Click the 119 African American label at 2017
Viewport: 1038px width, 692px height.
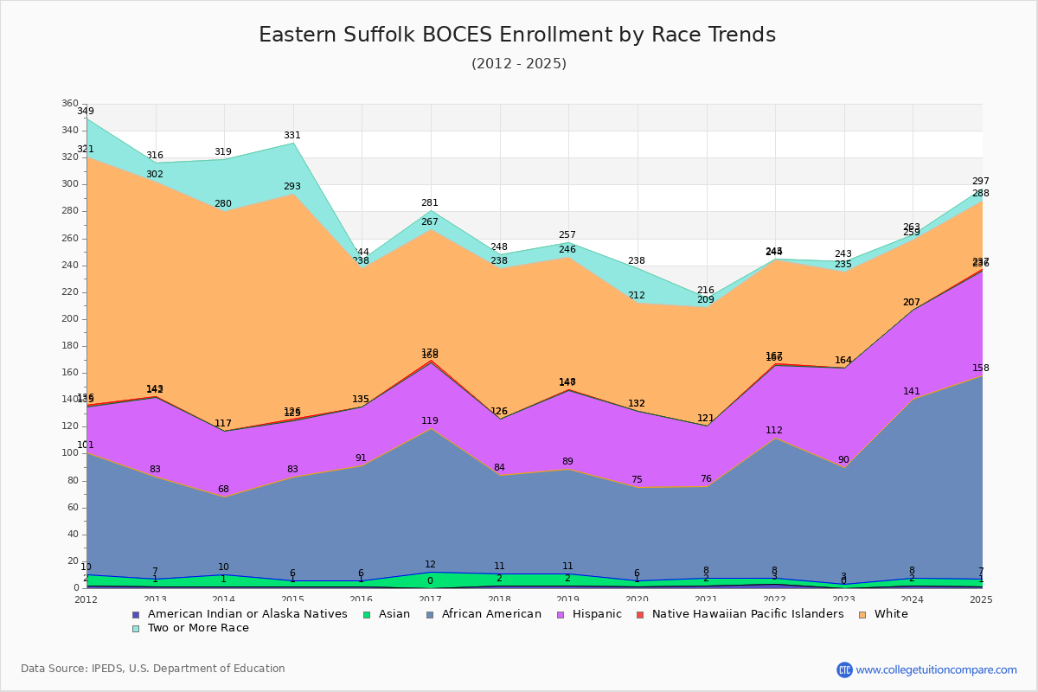(x=430, y=421)
